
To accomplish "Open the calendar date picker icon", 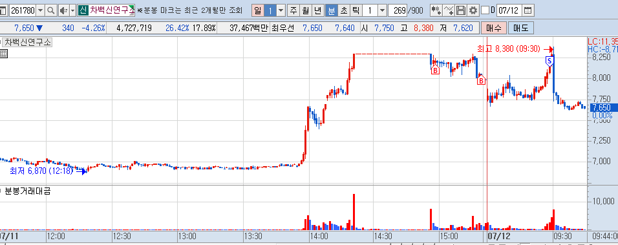I will 528,10.
